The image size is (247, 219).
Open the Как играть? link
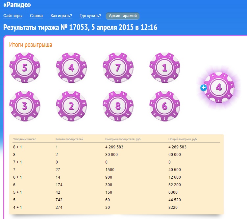coord(61,16)
